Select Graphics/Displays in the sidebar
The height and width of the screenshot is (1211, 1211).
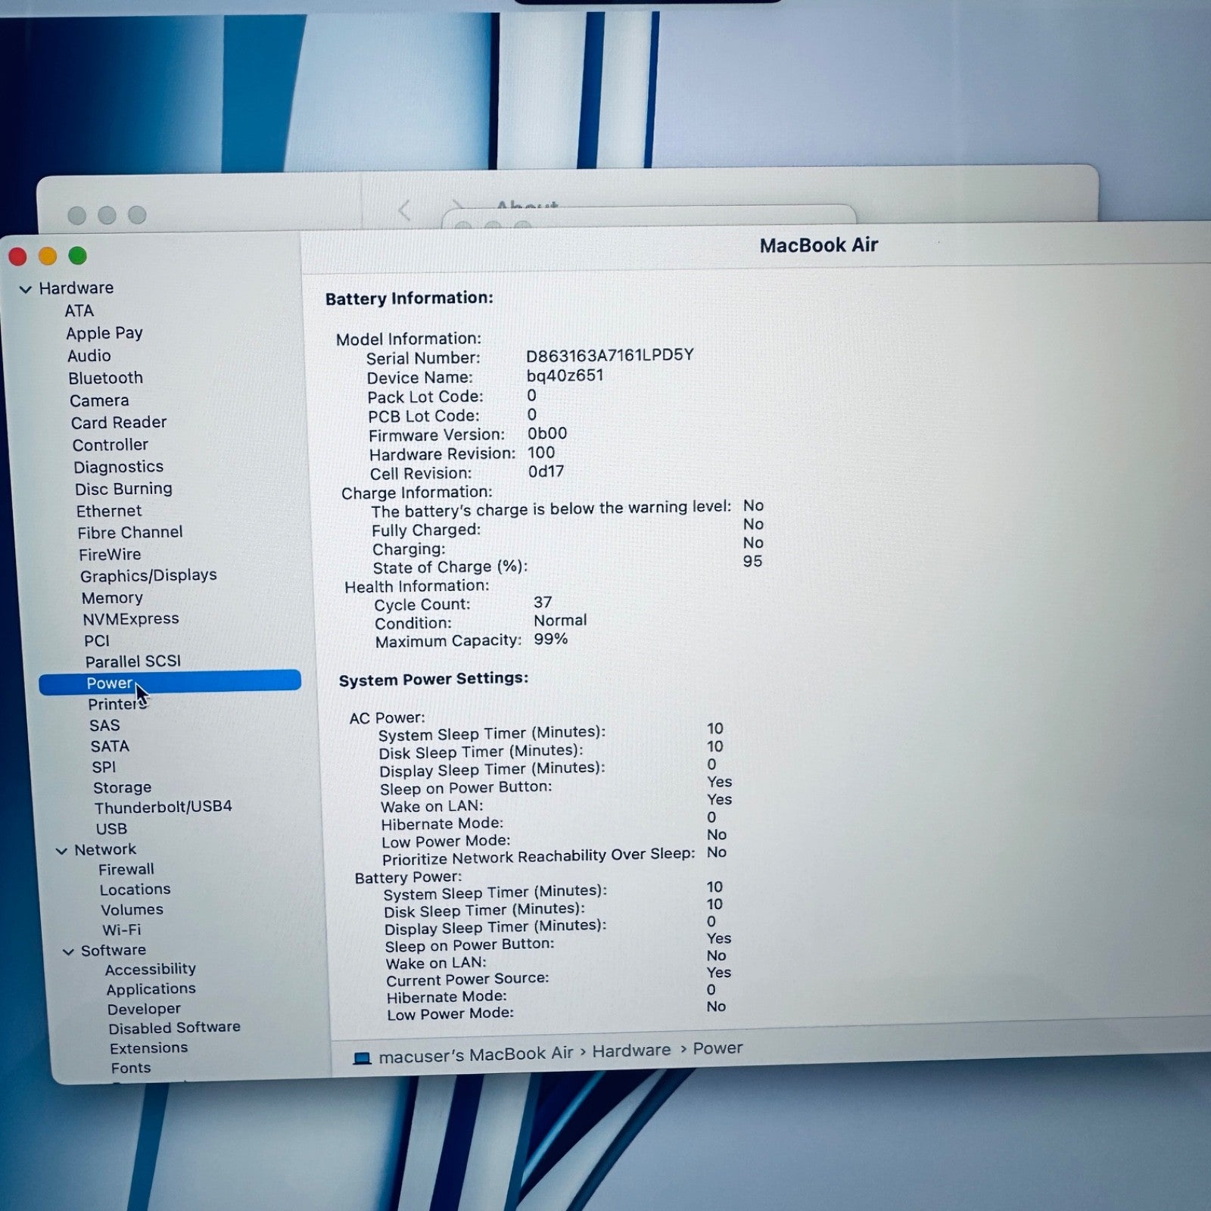click(x=149, y=575)
